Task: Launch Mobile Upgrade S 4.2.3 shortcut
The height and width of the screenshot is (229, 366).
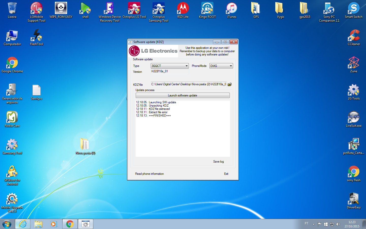Action: (x=12, y=203)
